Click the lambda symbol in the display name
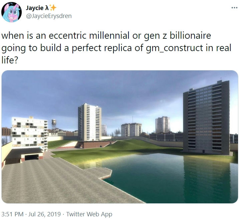This screenshot has height=219, width=240. pos(47,8)
